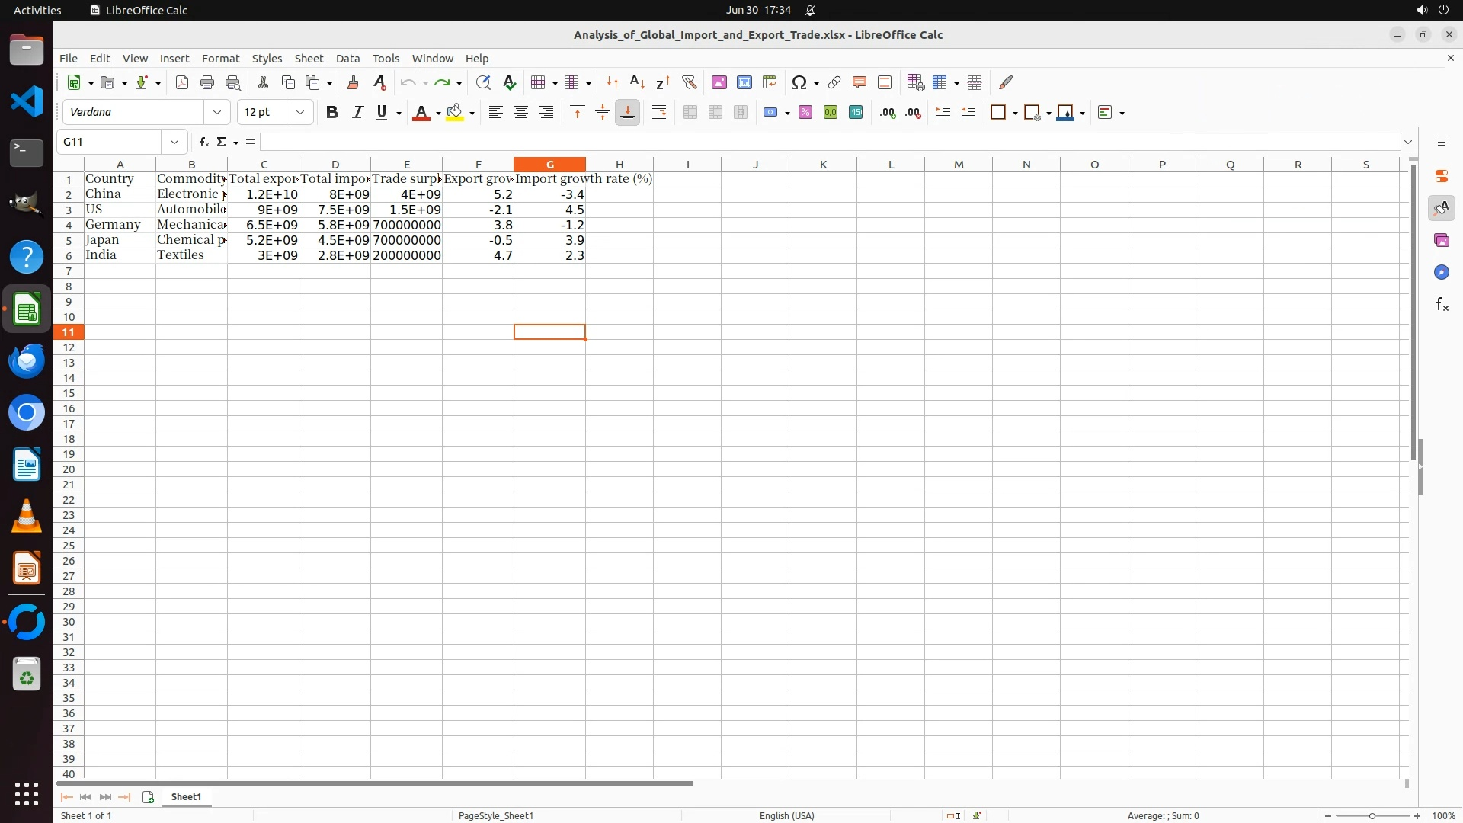Open the Spelling check tool

point(510,82)
